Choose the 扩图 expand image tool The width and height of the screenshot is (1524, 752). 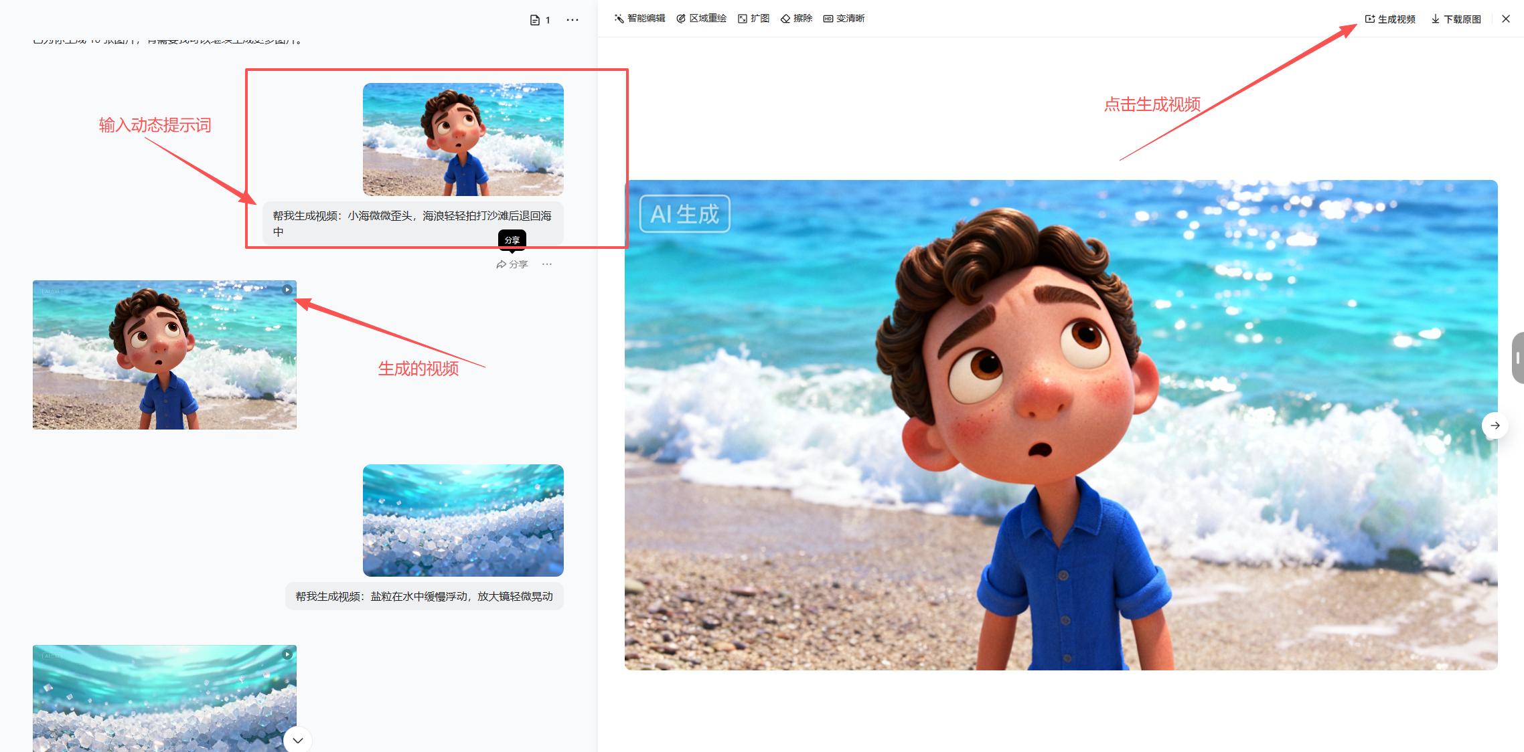753,19
